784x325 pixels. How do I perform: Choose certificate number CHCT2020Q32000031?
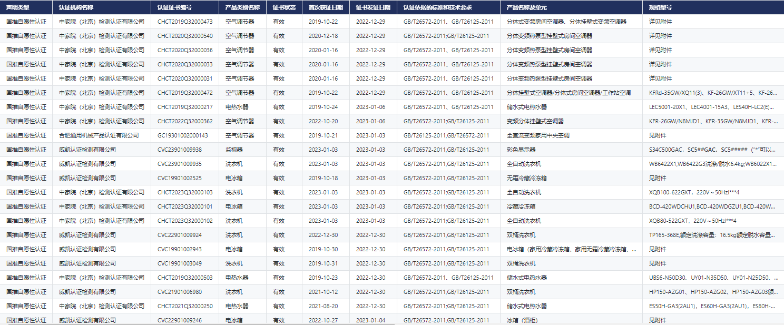[185, 78]
